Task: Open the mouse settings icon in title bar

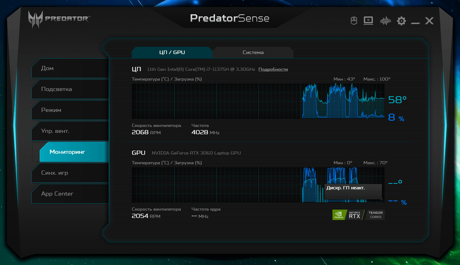Action: 354,21
